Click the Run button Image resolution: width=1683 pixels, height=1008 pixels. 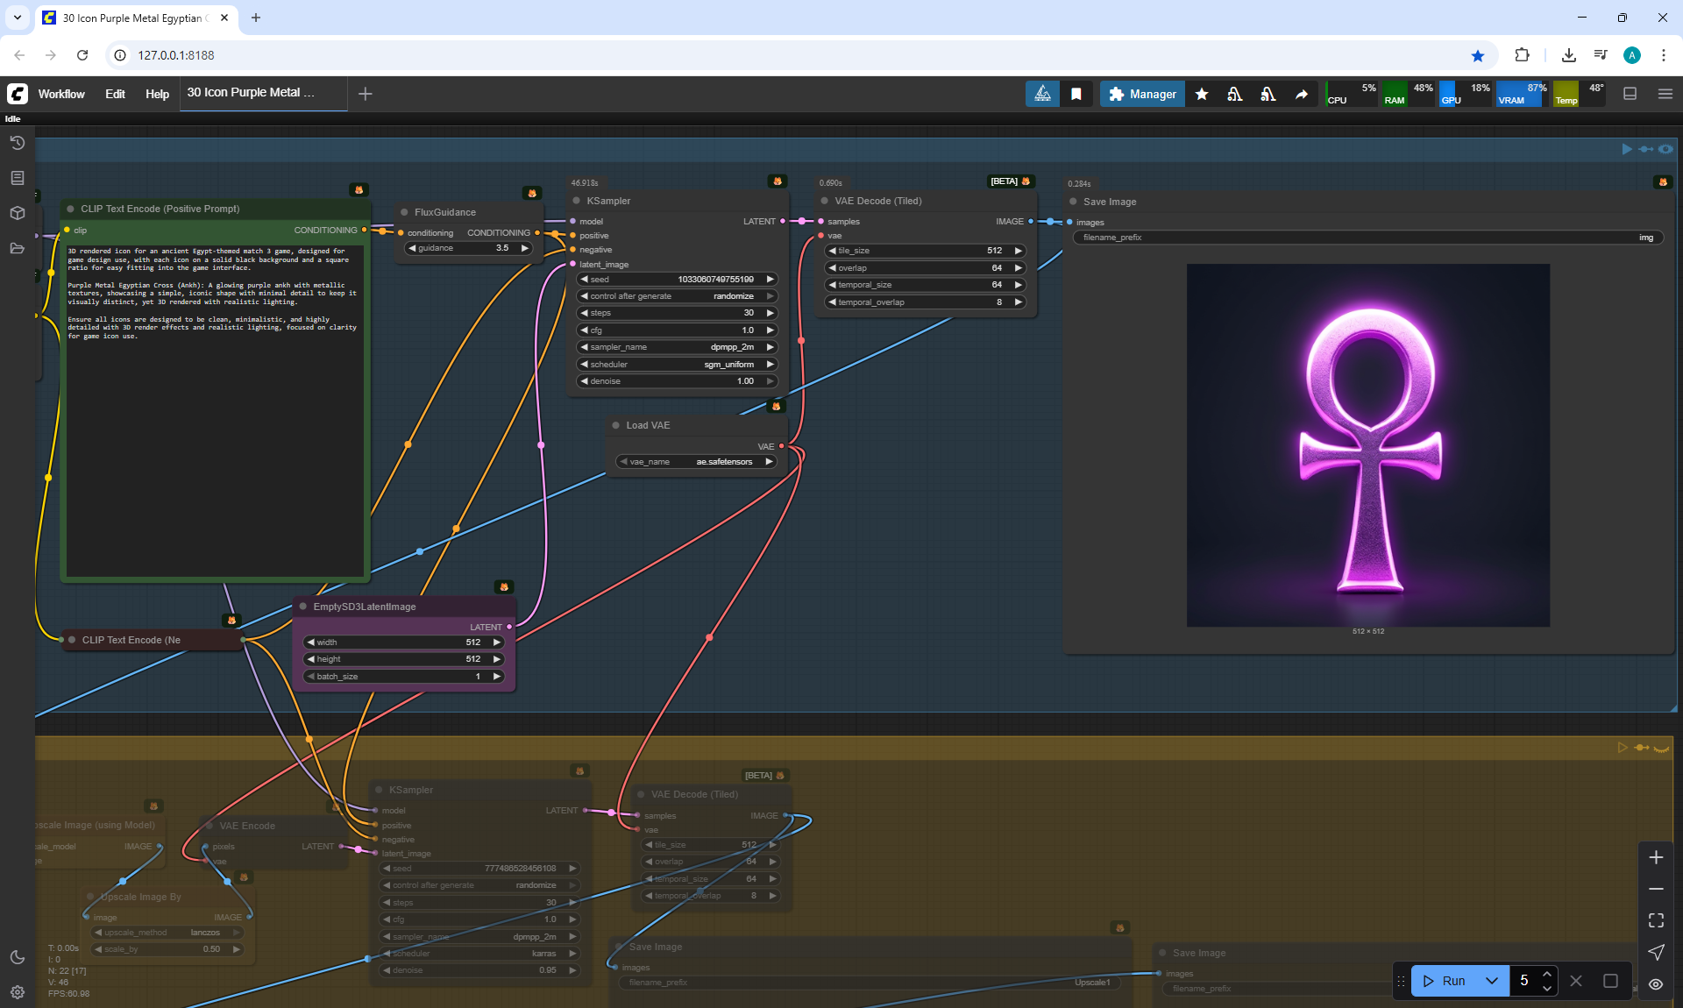point(1445,981)
